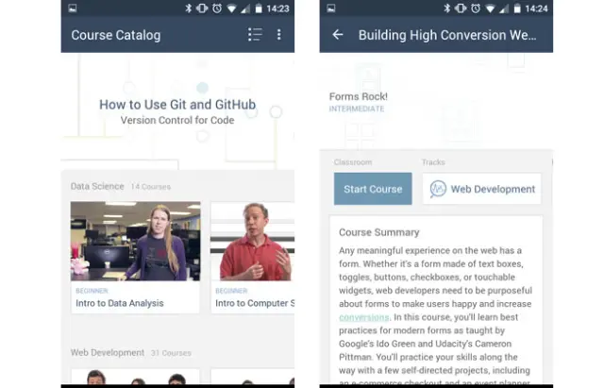604x388 pixels.
Task: Follow the conversions link in summary
Action: [364, 317]
